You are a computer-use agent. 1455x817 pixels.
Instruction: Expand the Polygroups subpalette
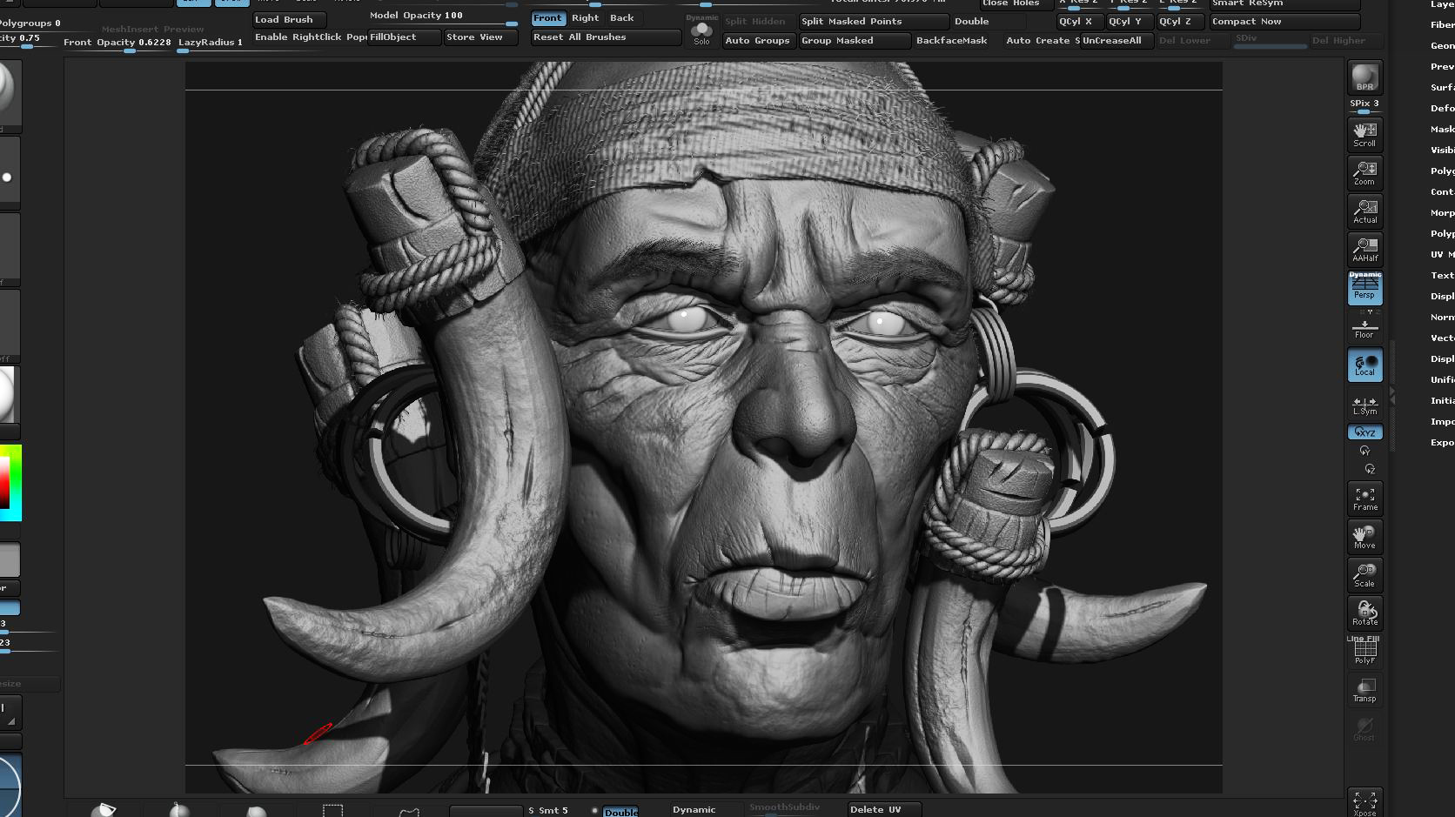point(1442,171)
